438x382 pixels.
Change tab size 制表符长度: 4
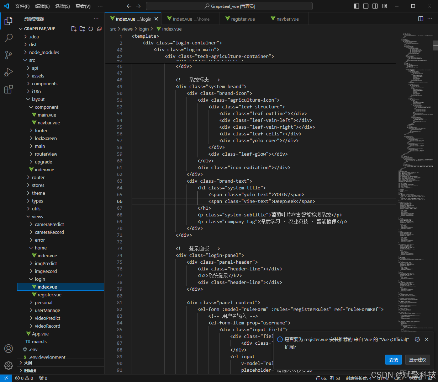pos(359,378)
